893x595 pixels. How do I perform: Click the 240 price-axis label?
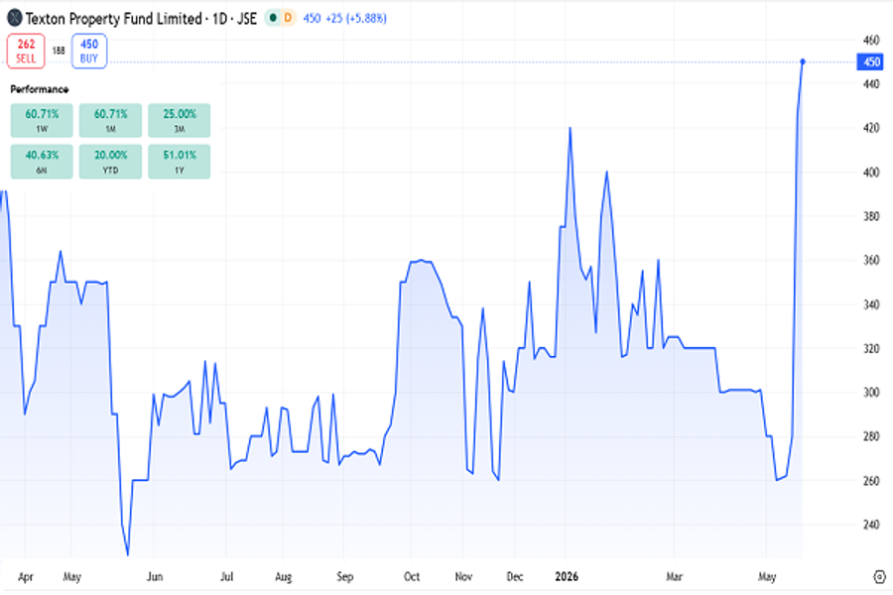871,525
